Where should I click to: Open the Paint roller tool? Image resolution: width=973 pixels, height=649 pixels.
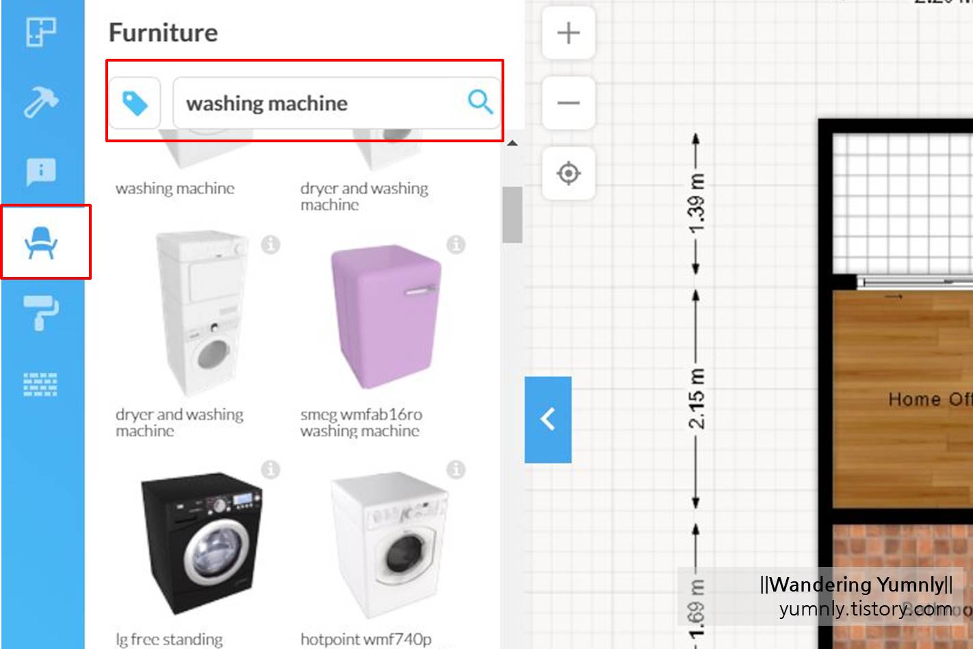pos(41,313)
